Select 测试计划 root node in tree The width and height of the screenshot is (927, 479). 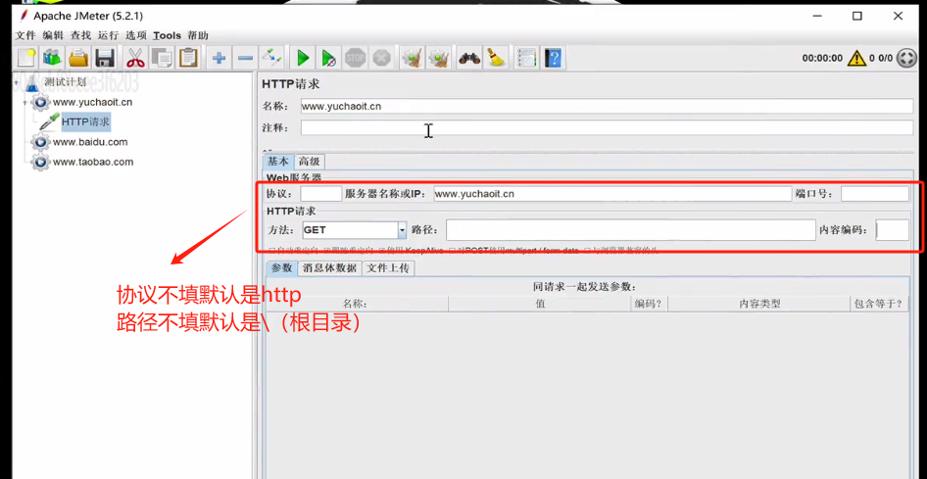pyautogui.click(x=65, y=82)
